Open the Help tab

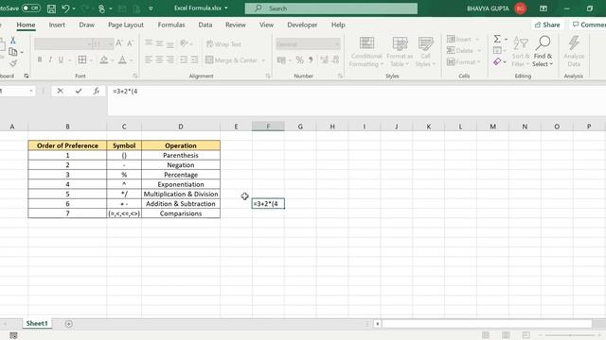click(338, 25)
